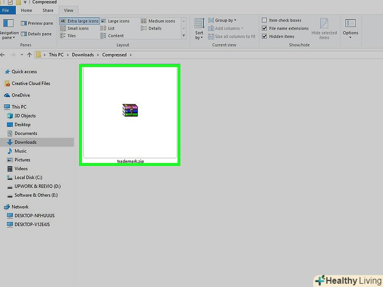Go up one folder level

29,55
